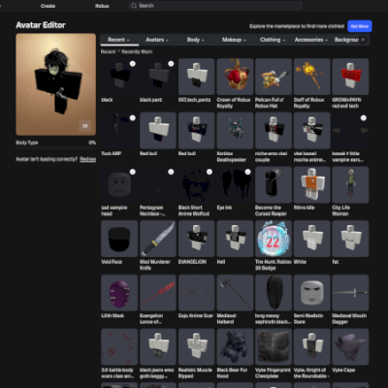
Task: Equip the Become the Cursed Reaper item
Action: click(x=274, y=184)
